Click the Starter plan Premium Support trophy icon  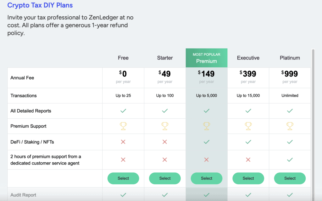click(x=165, y=126)
